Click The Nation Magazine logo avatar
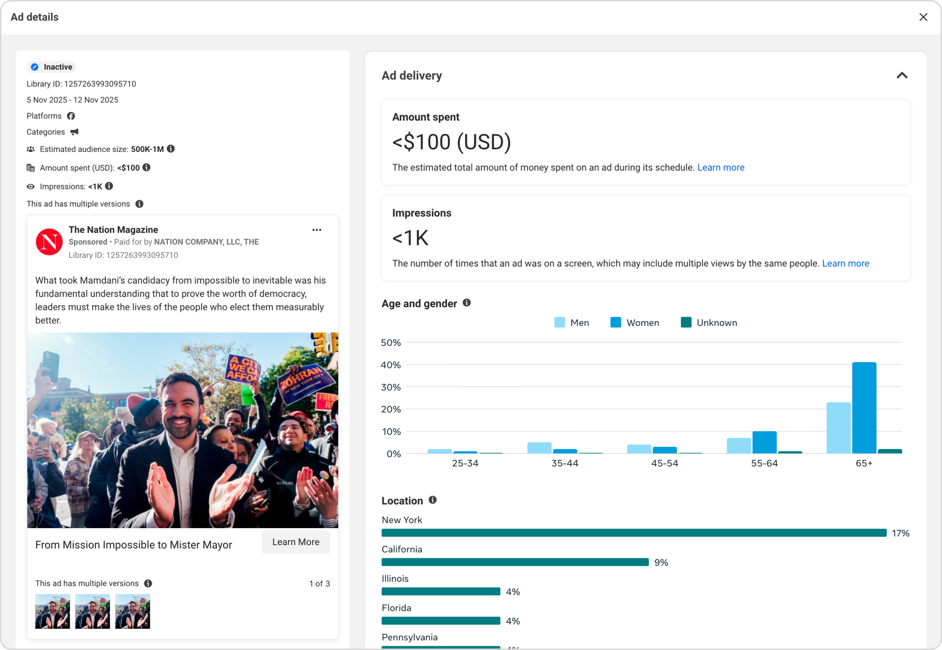This screenshot has width=942, height=650. point(49,242)
